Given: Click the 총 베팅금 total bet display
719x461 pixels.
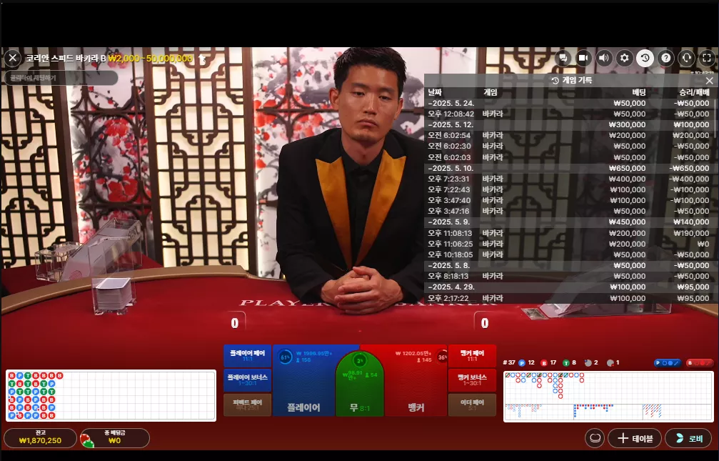Looking at the screenshot, I should (x=115, y=437).
